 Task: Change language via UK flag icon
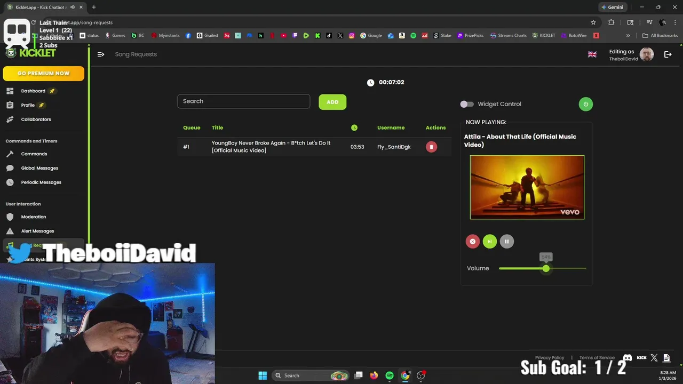pos(592,54)
